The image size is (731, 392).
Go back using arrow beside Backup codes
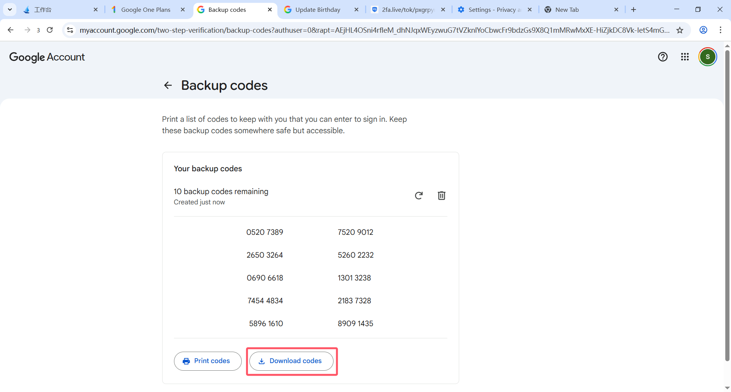168,85
